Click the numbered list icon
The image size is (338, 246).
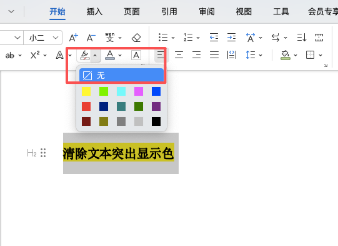pyautogui.click(x=188, y=38)
